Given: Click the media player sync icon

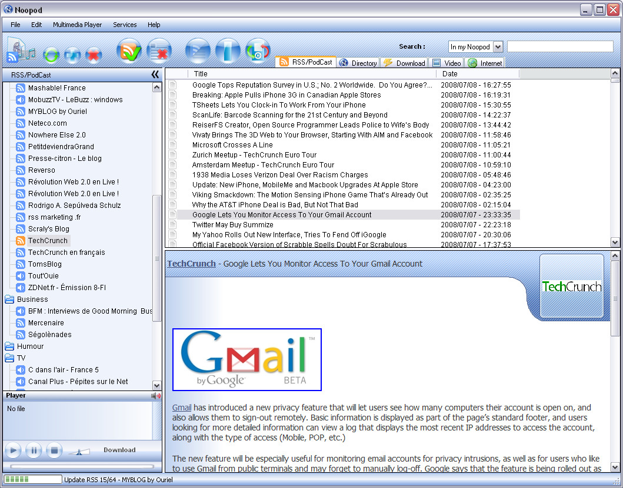Looking at the screenshot, I should tap(258, 51).
